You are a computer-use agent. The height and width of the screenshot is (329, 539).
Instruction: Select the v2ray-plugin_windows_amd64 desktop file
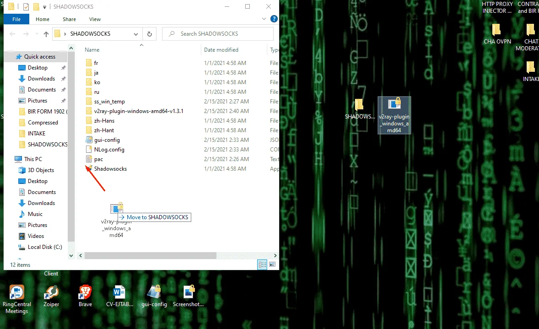394,115
